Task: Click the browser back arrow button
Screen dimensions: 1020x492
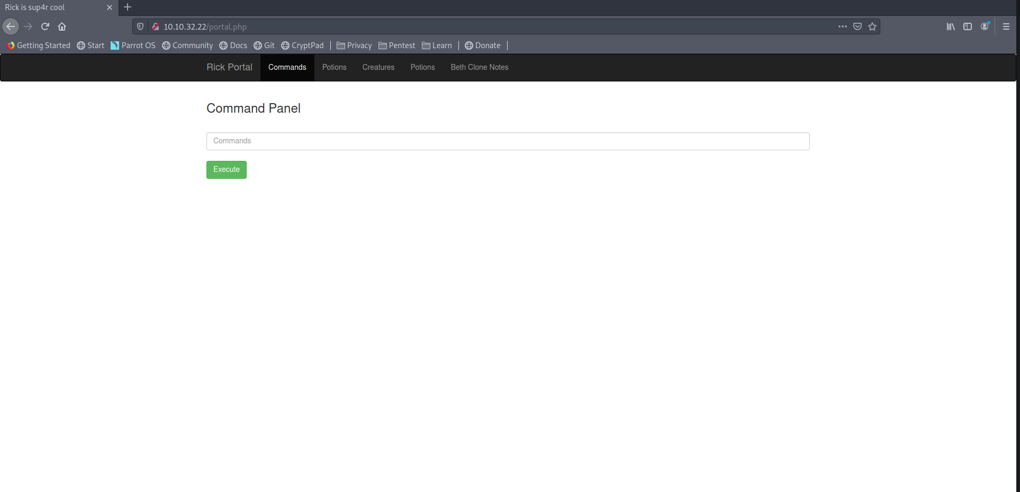Action: click(11, 26)
